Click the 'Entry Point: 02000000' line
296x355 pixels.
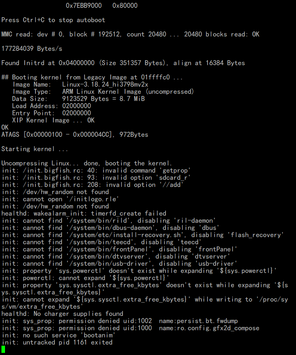[x=51, y=113]
